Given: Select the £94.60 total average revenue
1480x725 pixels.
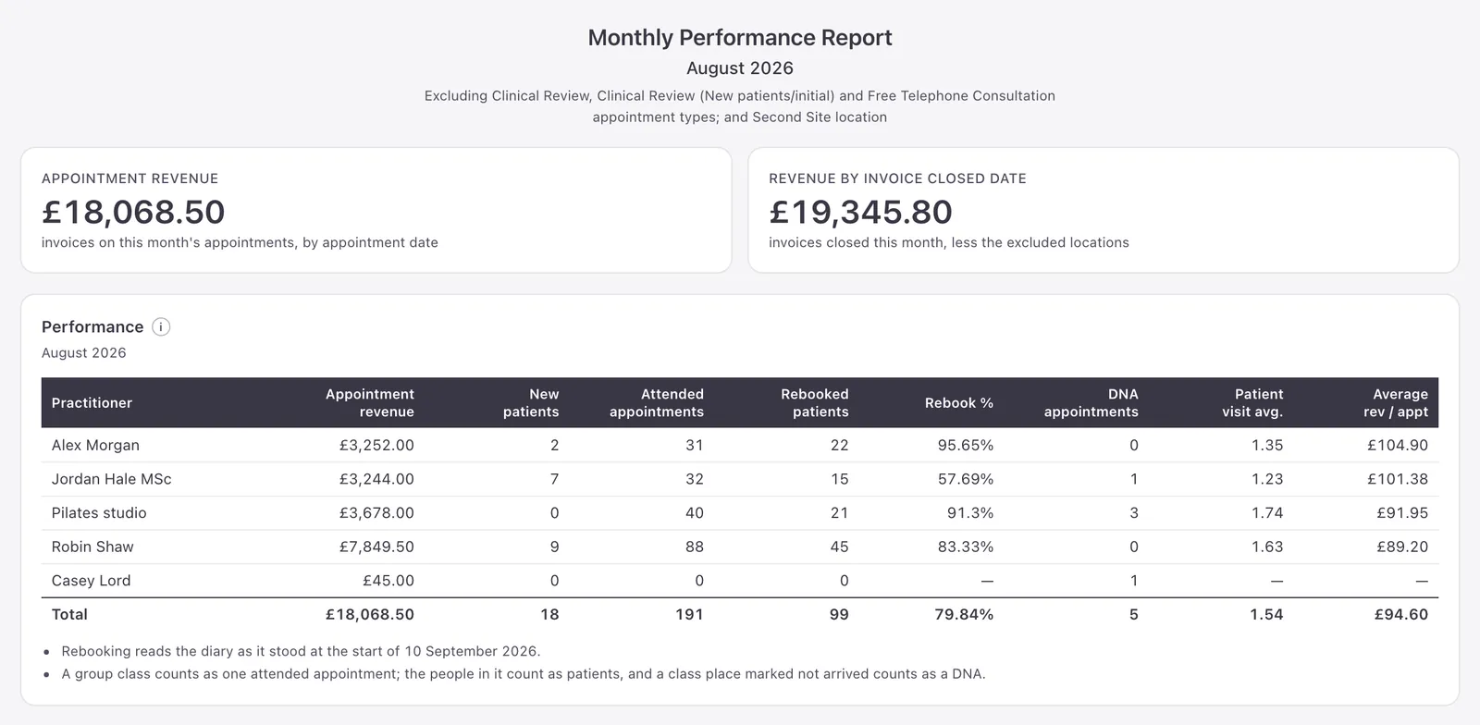Looking at the screenshot, I should click(x=1401, y=614).
